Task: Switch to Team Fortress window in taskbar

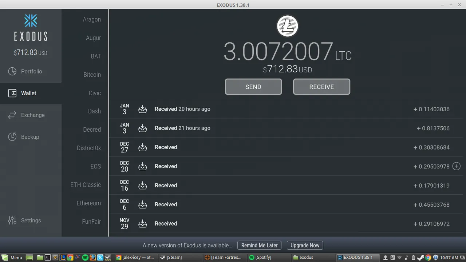Action: (x=225, y=257)
